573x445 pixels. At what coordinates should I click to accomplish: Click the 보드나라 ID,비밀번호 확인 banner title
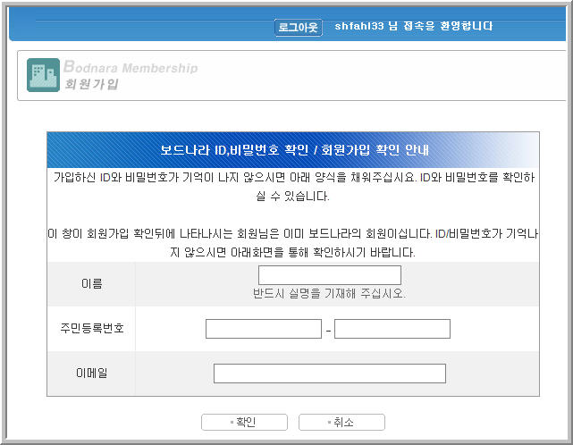[294, 150]
